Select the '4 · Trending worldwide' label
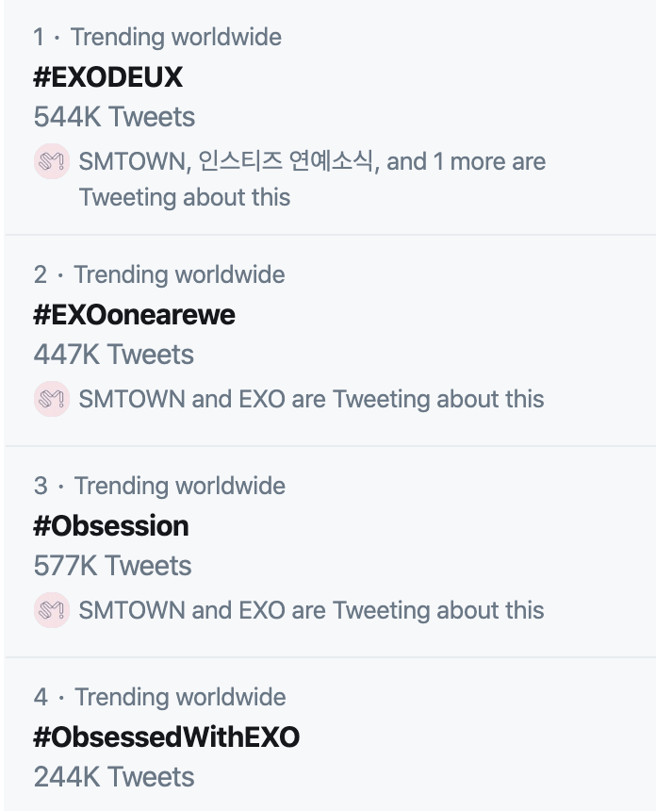656x811 pixels. pos(159,697)
